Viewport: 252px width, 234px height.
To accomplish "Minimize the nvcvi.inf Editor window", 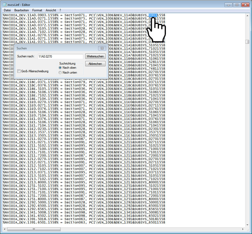I will [228, 5].
